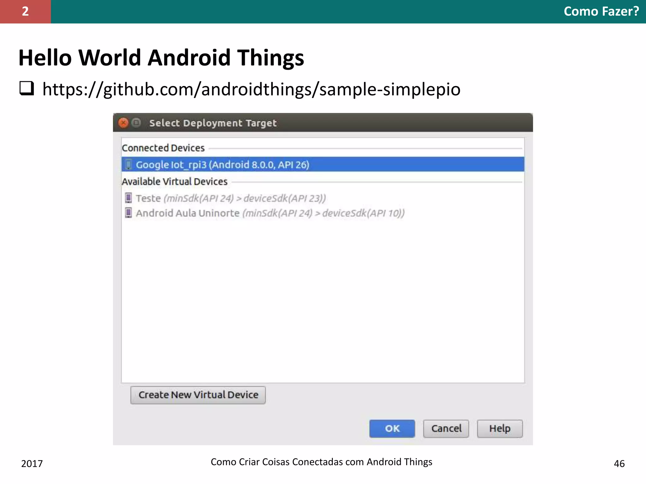
Task: Click Create New Virtual Device
Action: coord(198,395)
